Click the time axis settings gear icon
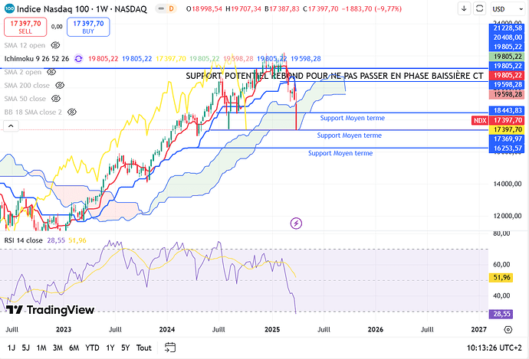Screen dimensions: 529x359 click(x=508, y=329)
